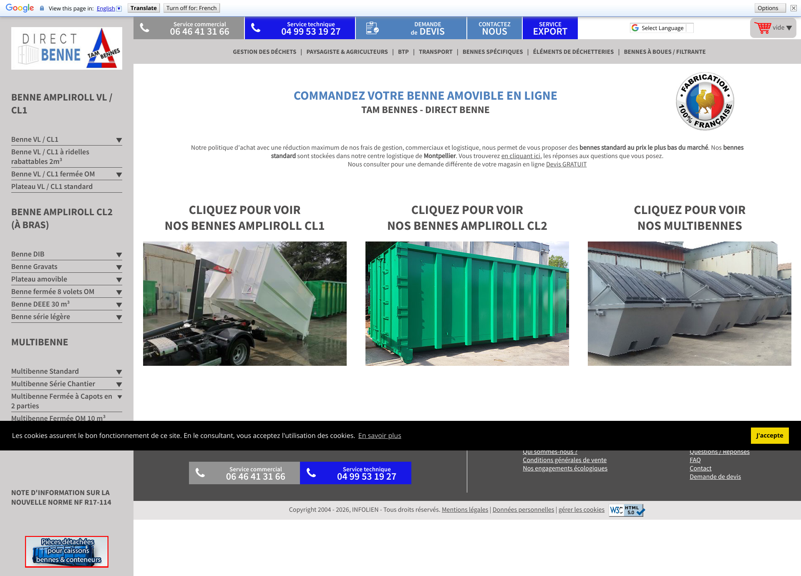
Task: Click the footer Service commercial phone icon
Action: click(200, 473)
